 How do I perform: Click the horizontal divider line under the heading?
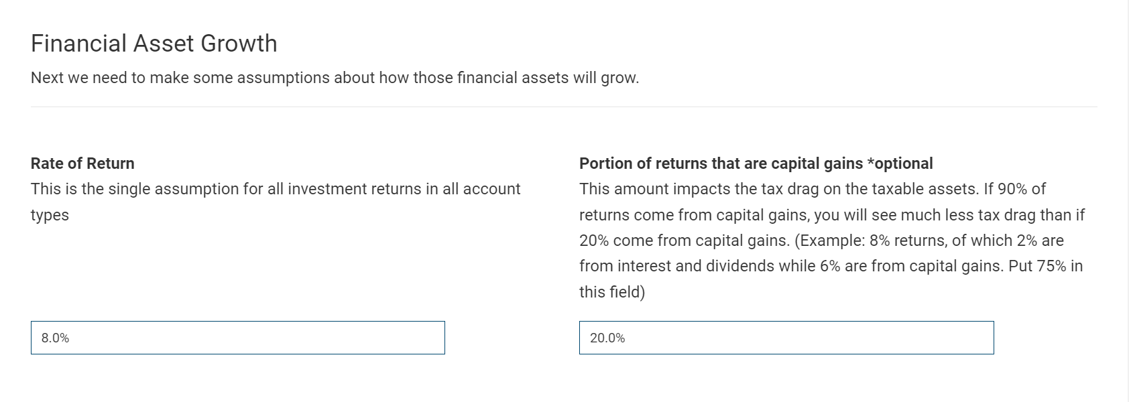pos(564,105)
